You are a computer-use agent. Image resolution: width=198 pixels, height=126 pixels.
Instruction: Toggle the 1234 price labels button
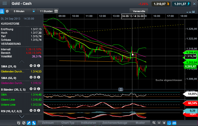pyautogui.click(x=174, y=123)
